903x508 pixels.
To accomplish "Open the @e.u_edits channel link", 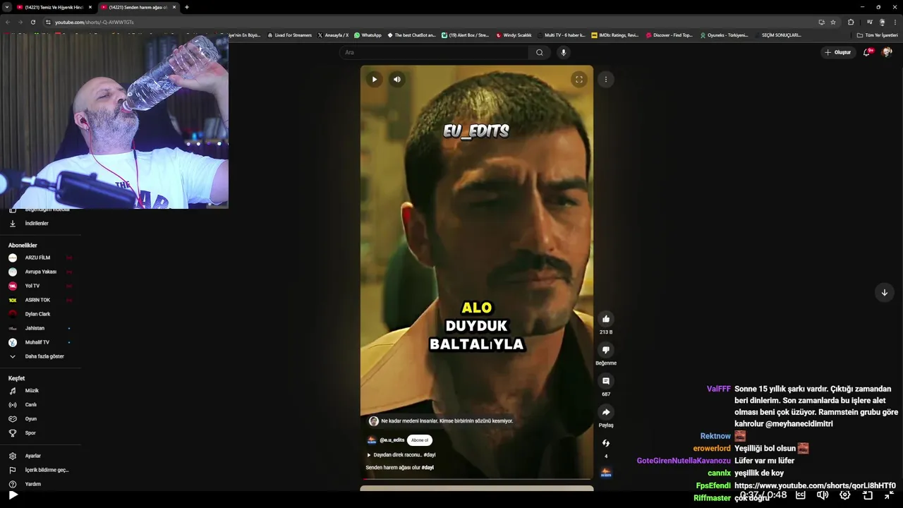I will (392, 440).
